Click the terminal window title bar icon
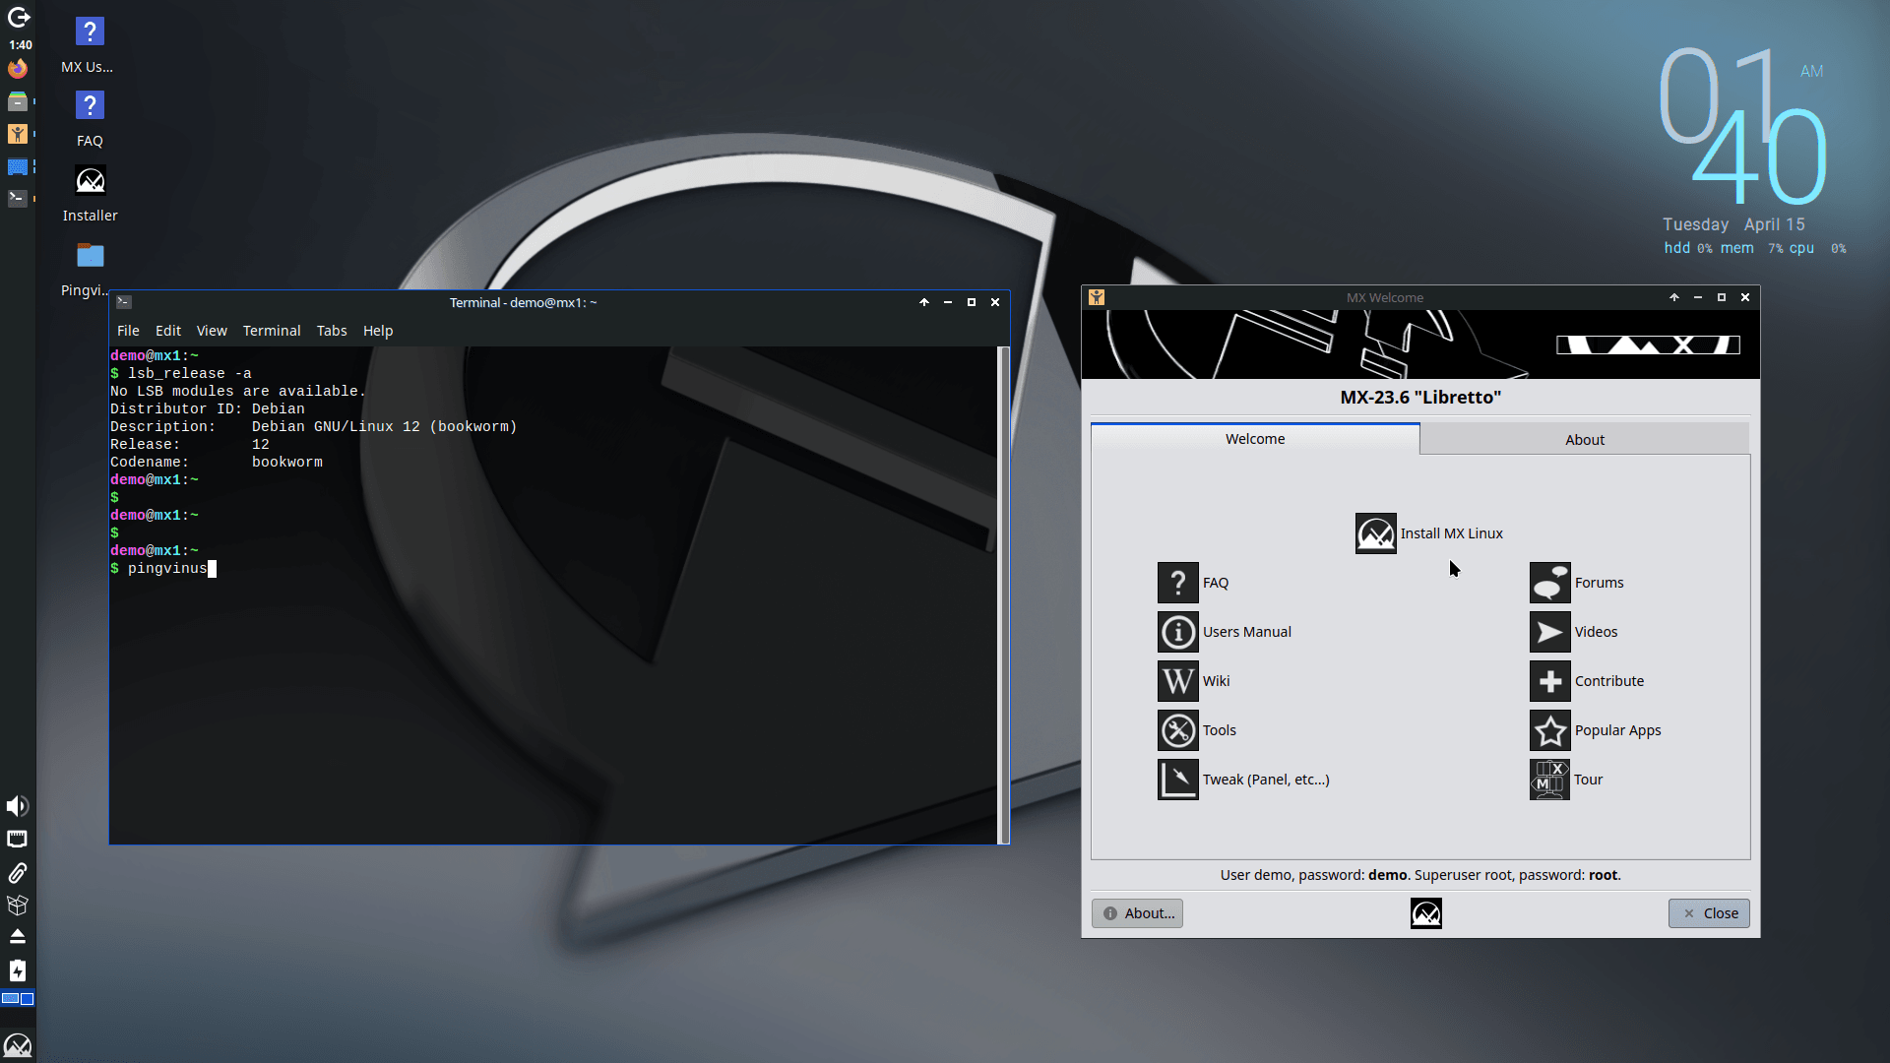The image size is (1890, 1063). coord(124,302)
